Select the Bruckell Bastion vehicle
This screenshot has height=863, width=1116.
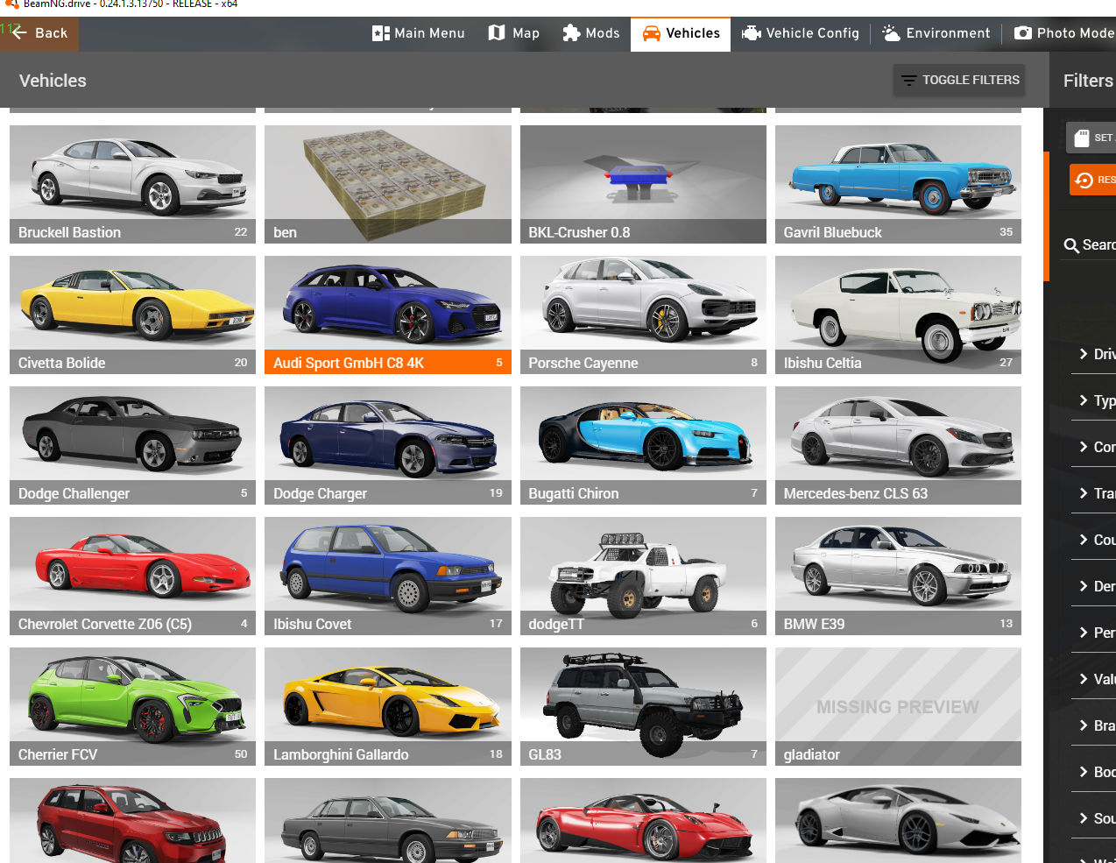pos(132,184)
